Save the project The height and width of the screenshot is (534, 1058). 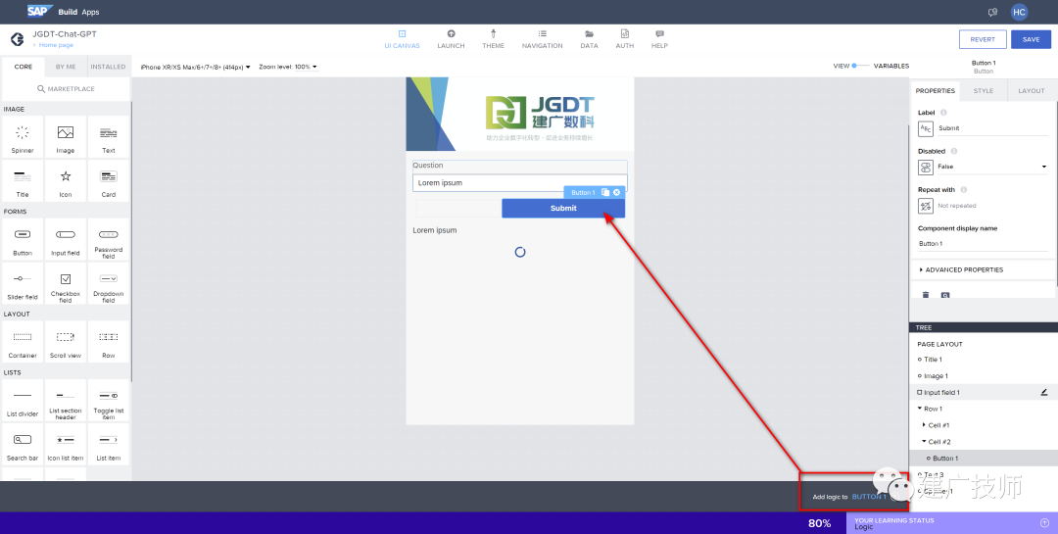(x=1031, y=39)
